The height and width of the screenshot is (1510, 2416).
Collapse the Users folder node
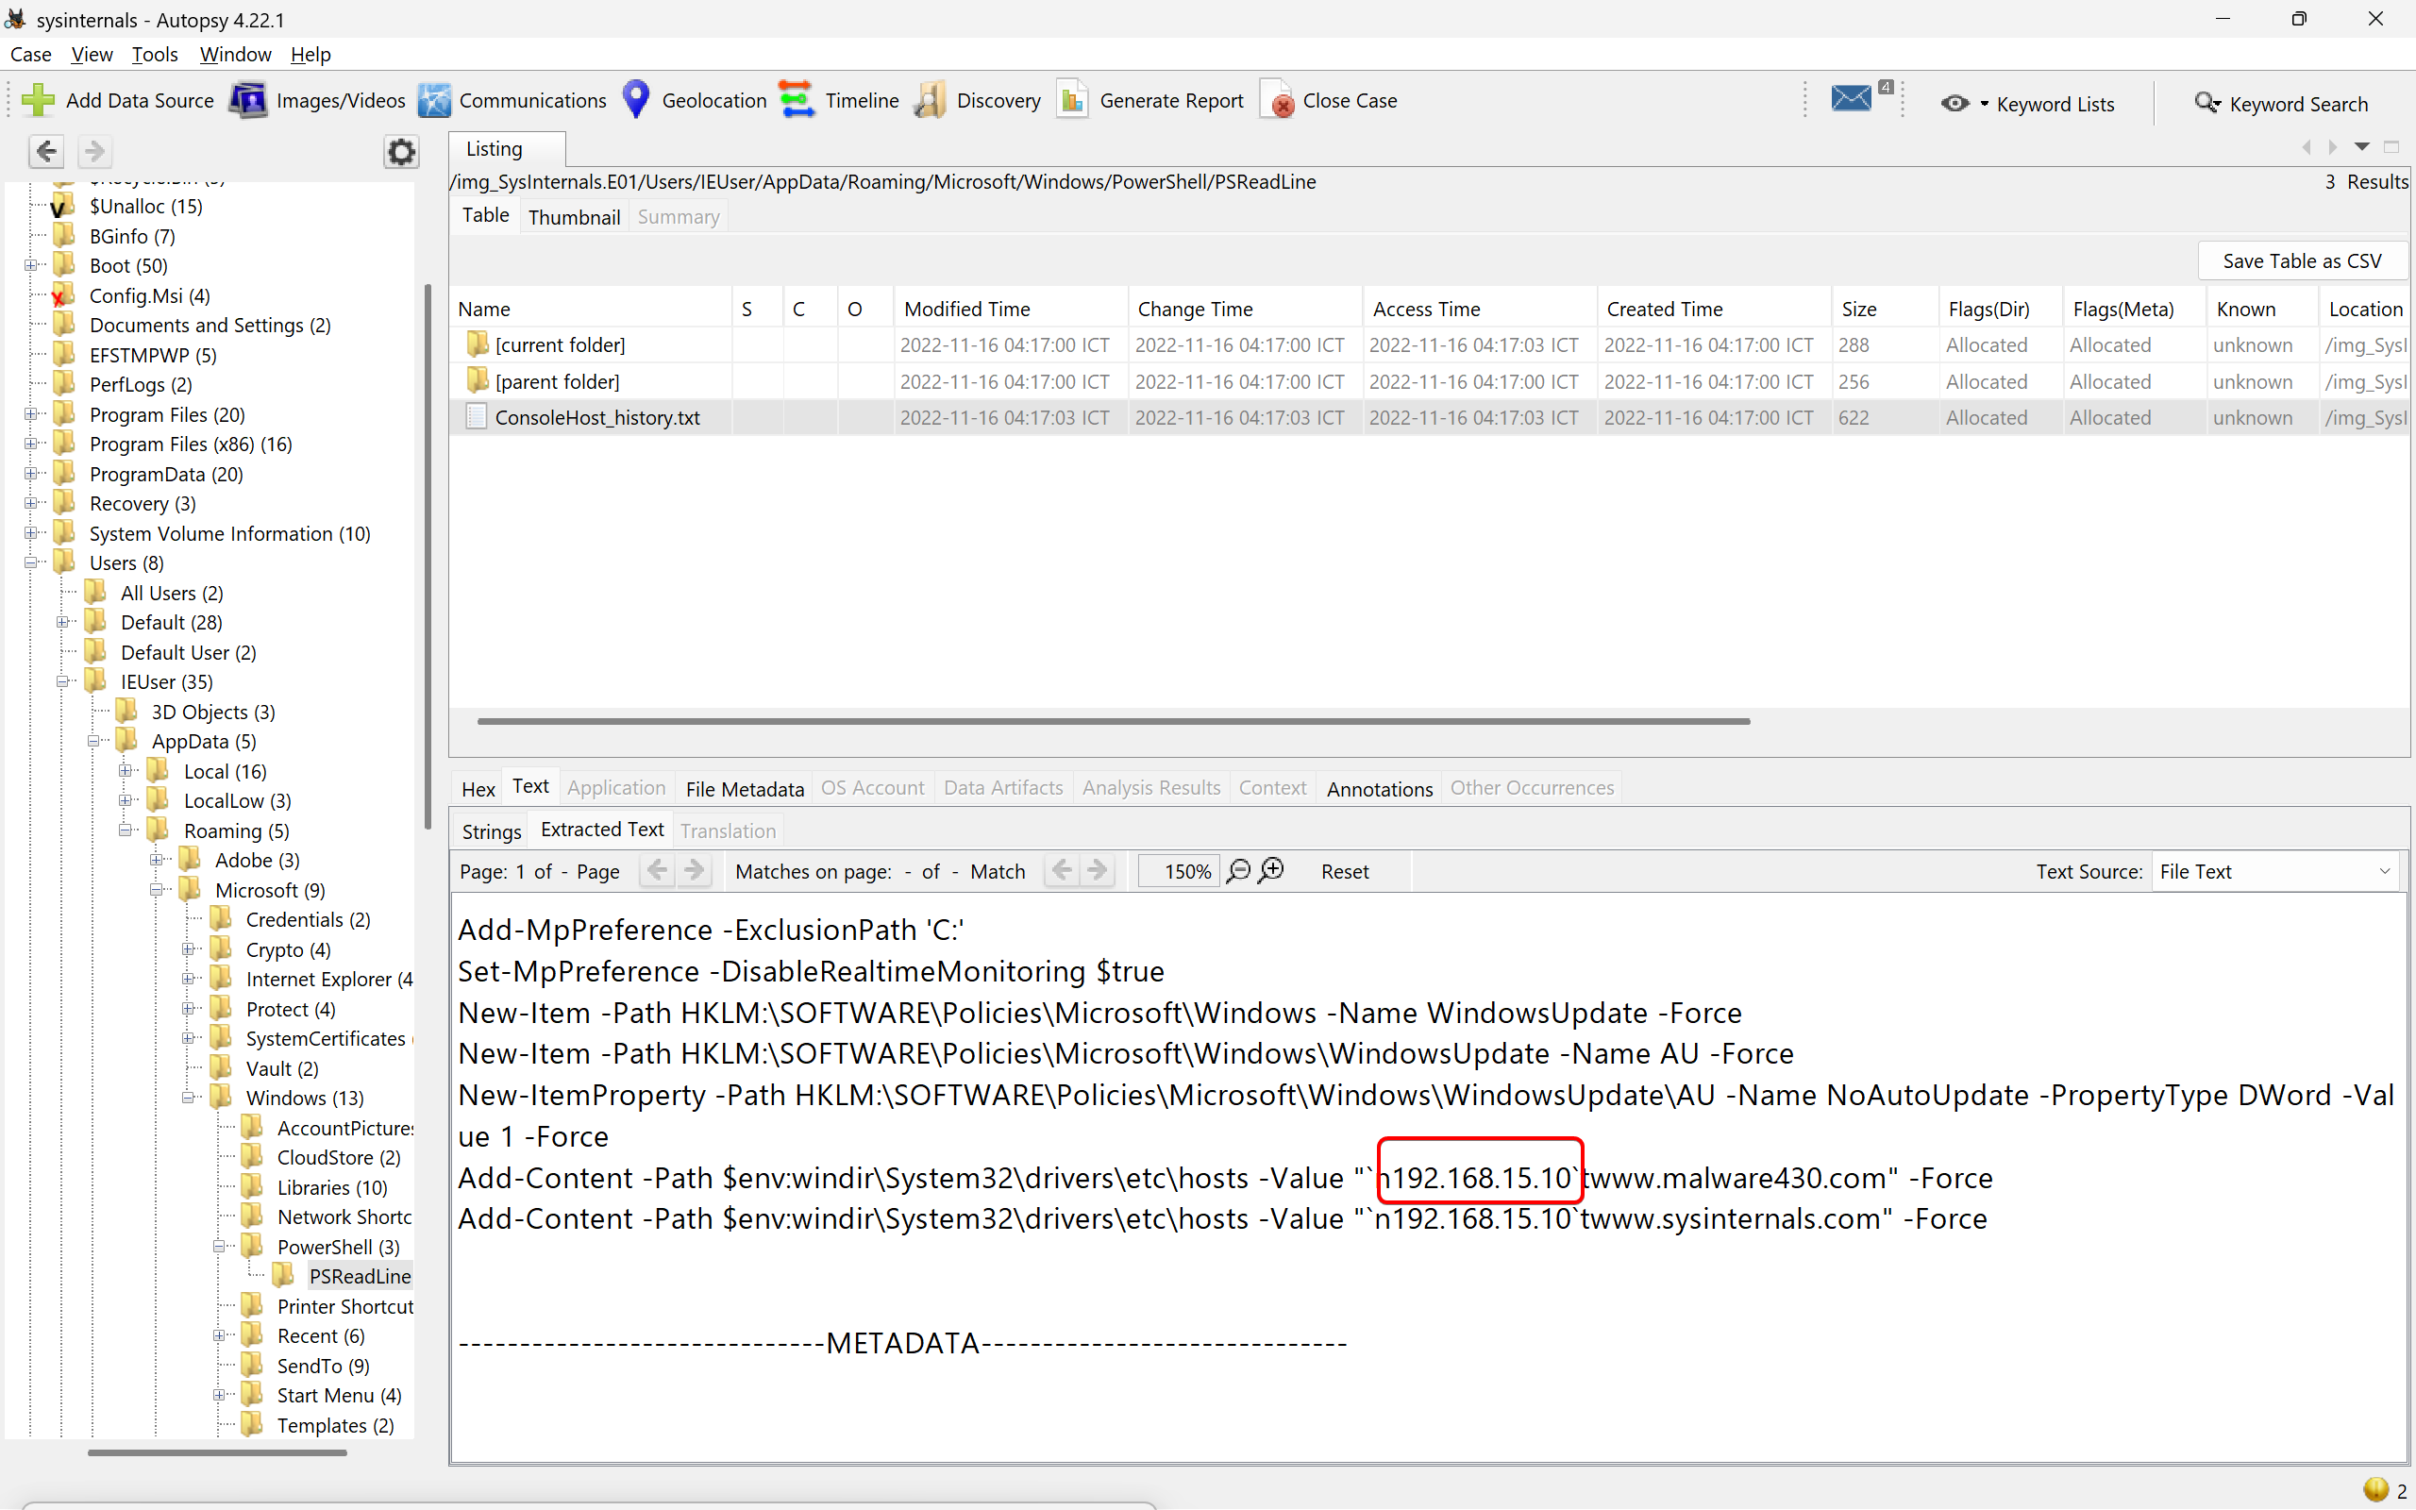pyautogui.click(x=31, y=563)
